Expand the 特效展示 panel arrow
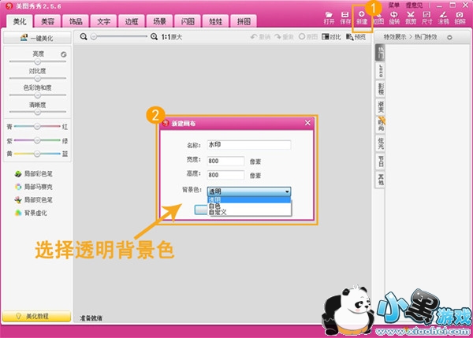Image resolution: width=473 pixels, height=338 pixels. (x=449, y=37)
